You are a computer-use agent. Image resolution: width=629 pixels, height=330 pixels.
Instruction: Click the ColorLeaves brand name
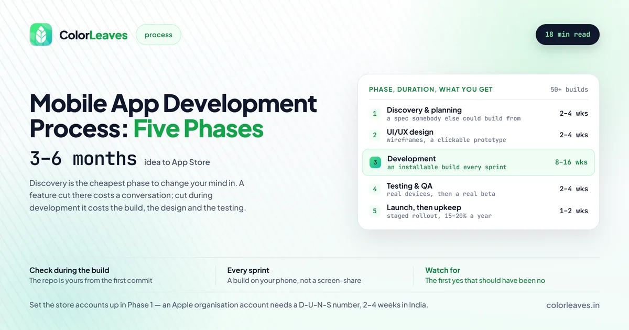click(x=93, y=35)
